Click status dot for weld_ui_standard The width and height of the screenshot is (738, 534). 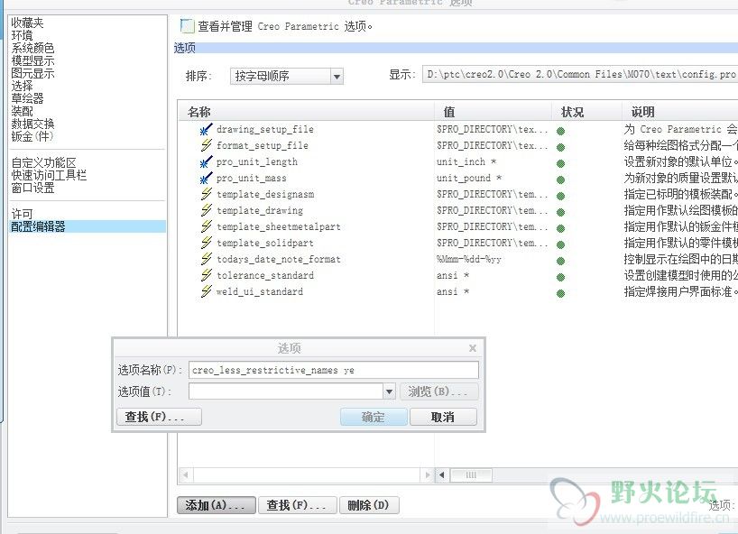(x=560, y=293)
